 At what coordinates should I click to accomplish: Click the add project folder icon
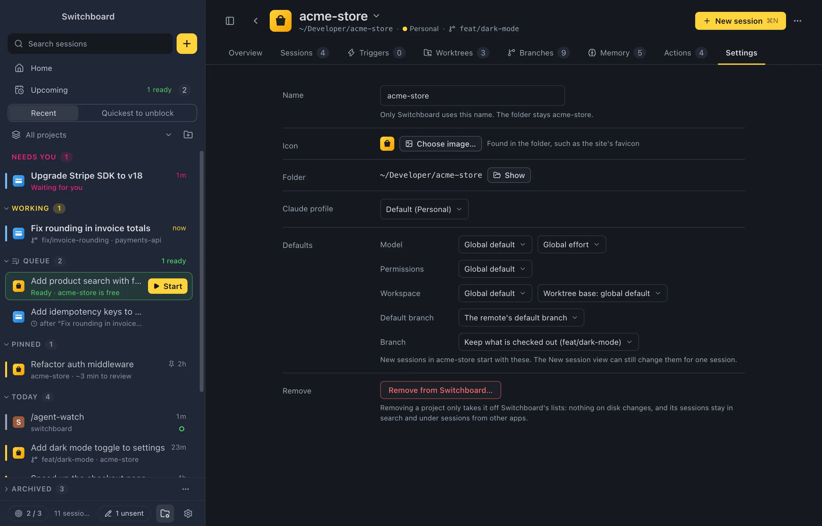(188, 135)
